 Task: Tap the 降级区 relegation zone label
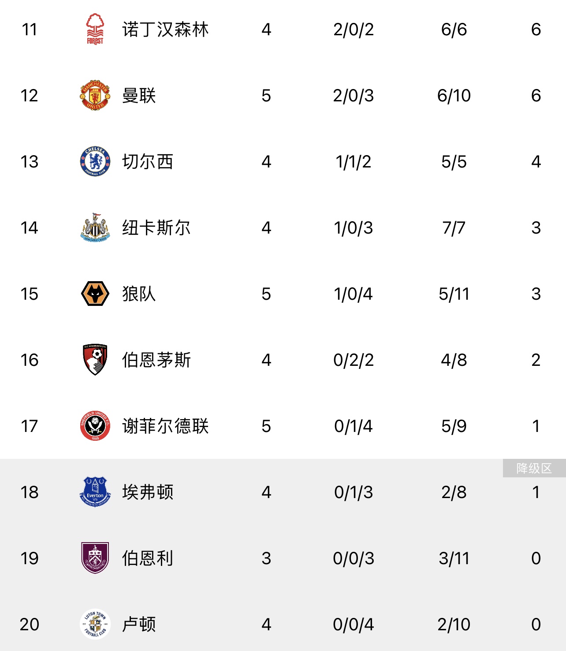click(x=534, y=468)
